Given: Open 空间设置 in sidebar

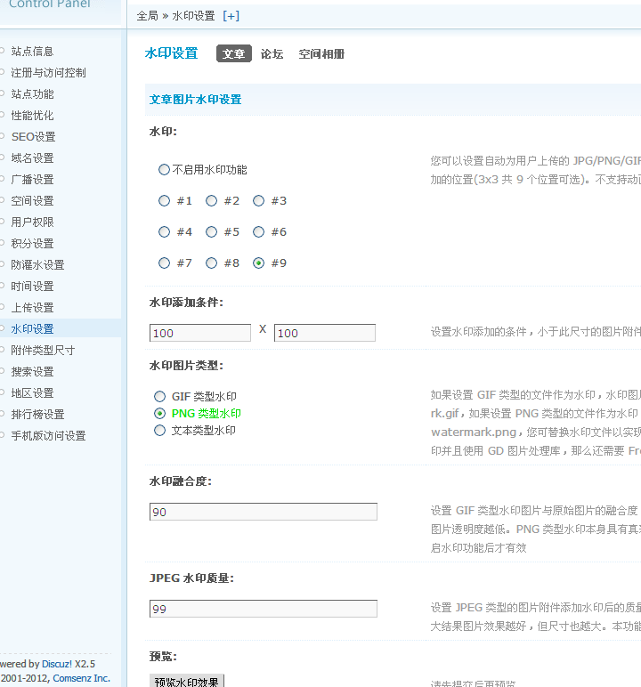Looking at the screenshot, I should 32,201.
